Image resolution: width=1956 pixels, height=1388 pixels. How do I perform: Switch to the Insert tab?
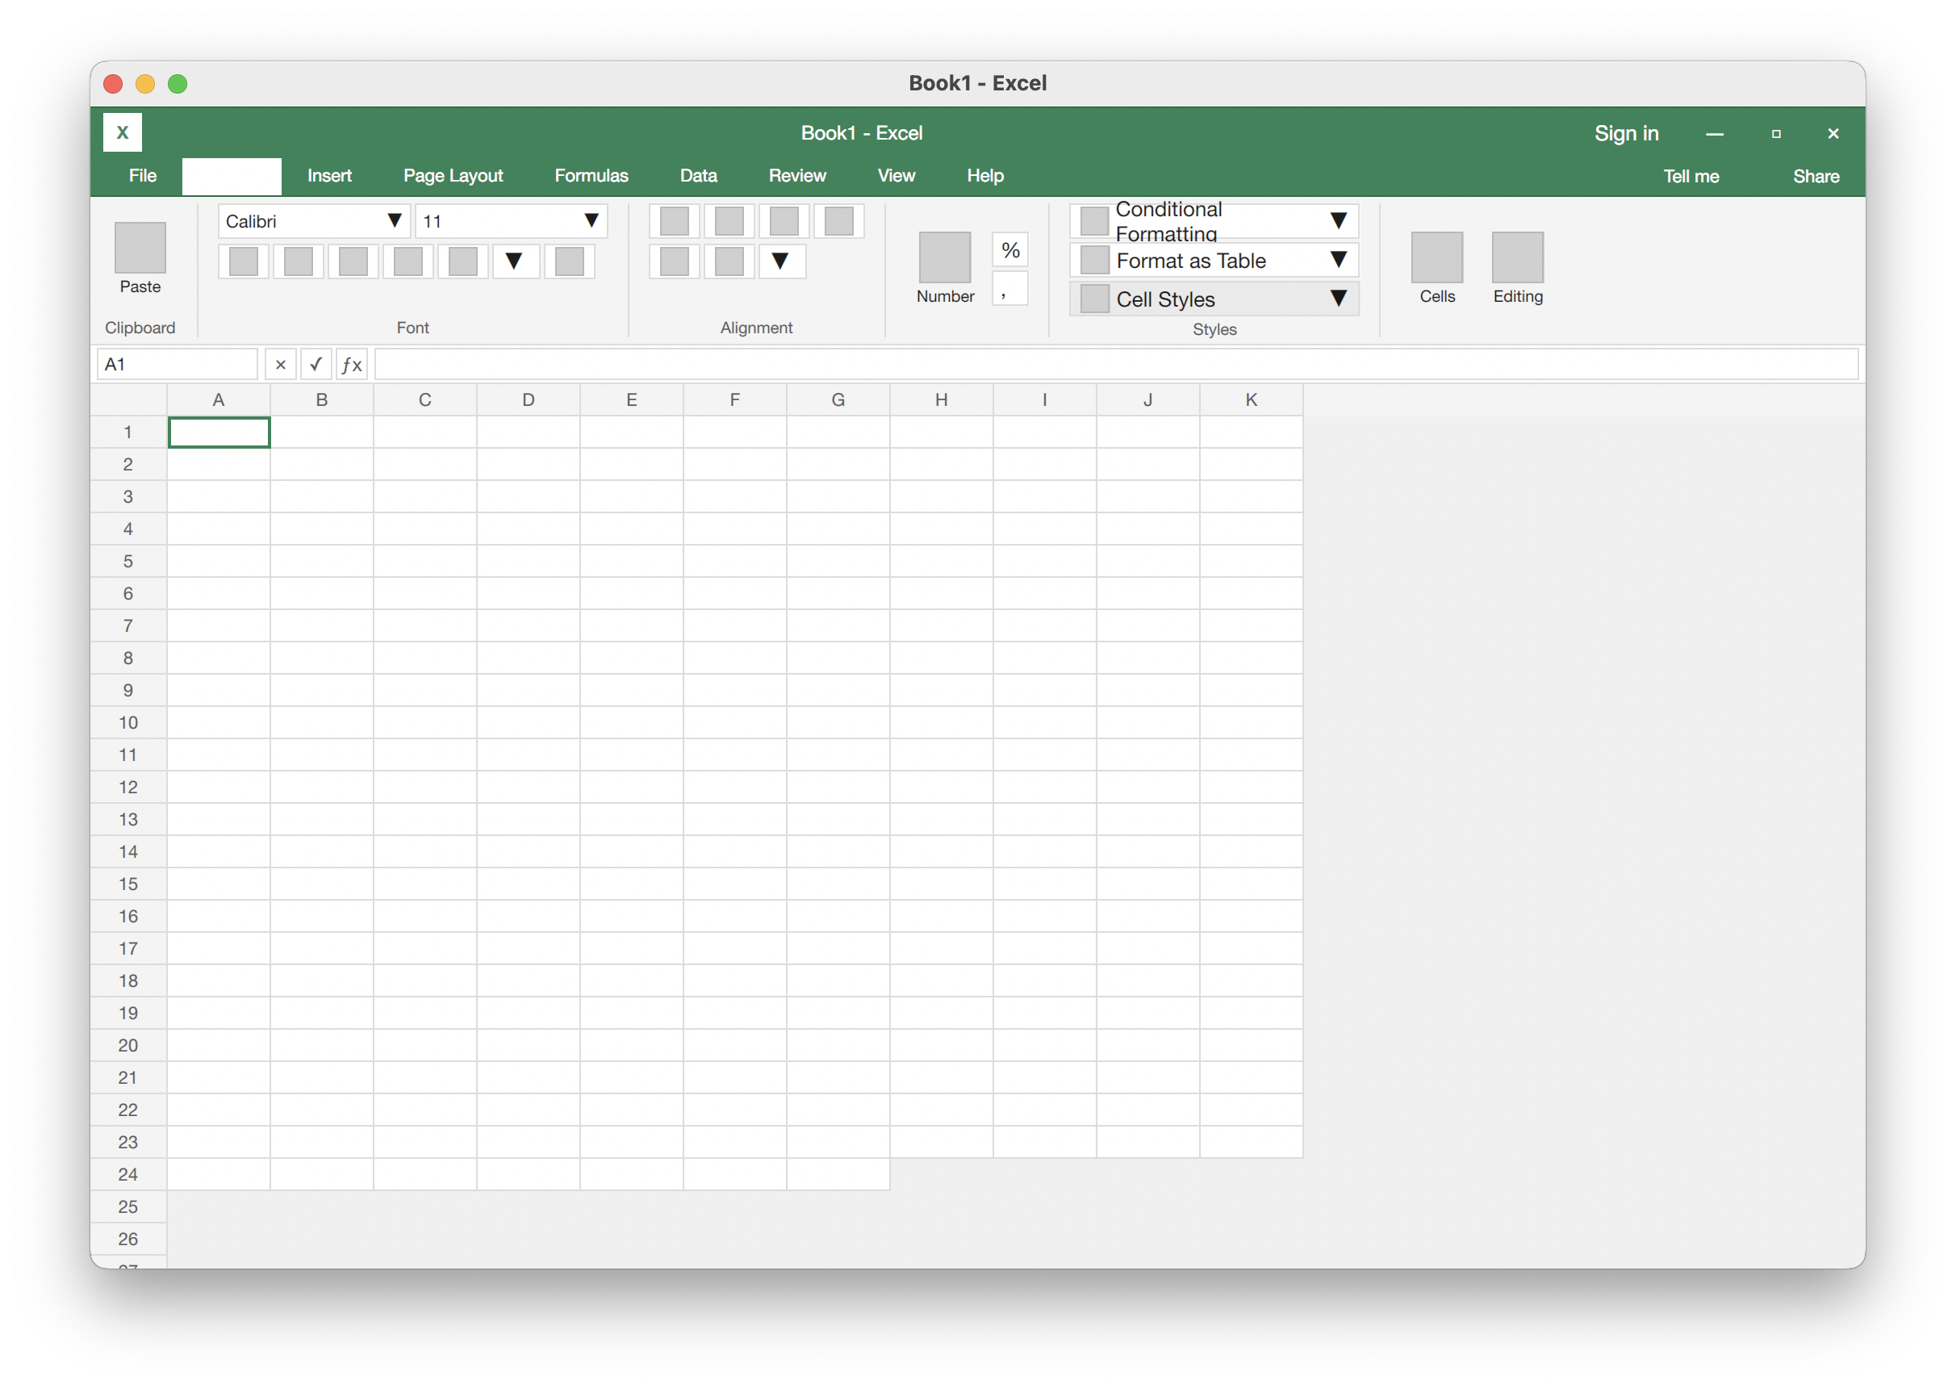click(329, 176)
